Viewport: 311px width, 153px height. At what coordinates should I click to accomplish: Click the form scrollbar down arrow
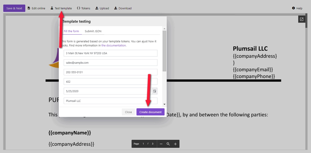(164, 104)
